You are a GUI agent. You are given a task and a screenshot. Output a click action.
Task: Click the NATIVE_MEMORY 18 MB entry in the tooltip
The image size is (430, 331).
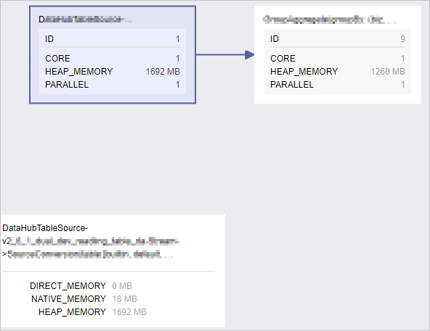84,299
